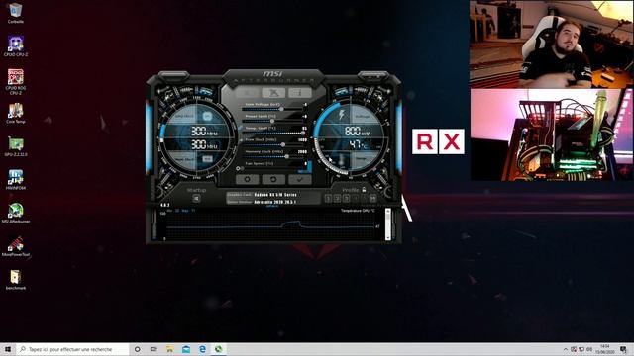Open Afterburner settings gear button

pos(248,179)
